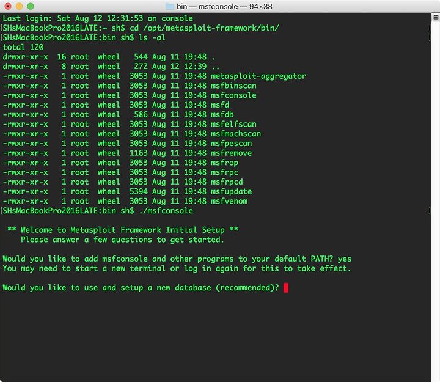440x382 pixels.
Task: Click the size value 544 in the '.' row
Action: coord(141,57)
